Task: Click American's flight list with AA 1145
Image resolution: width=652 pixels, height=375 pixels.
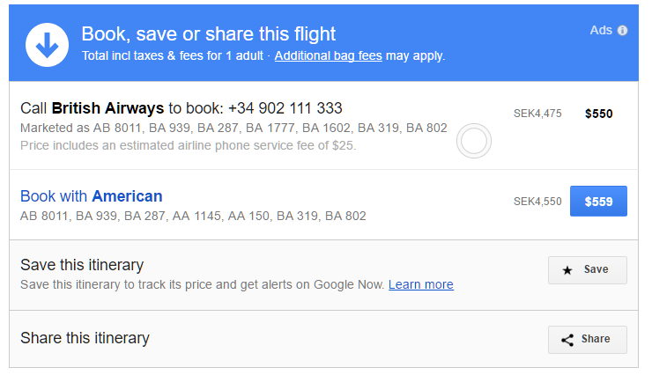Action: coord(192,216)
